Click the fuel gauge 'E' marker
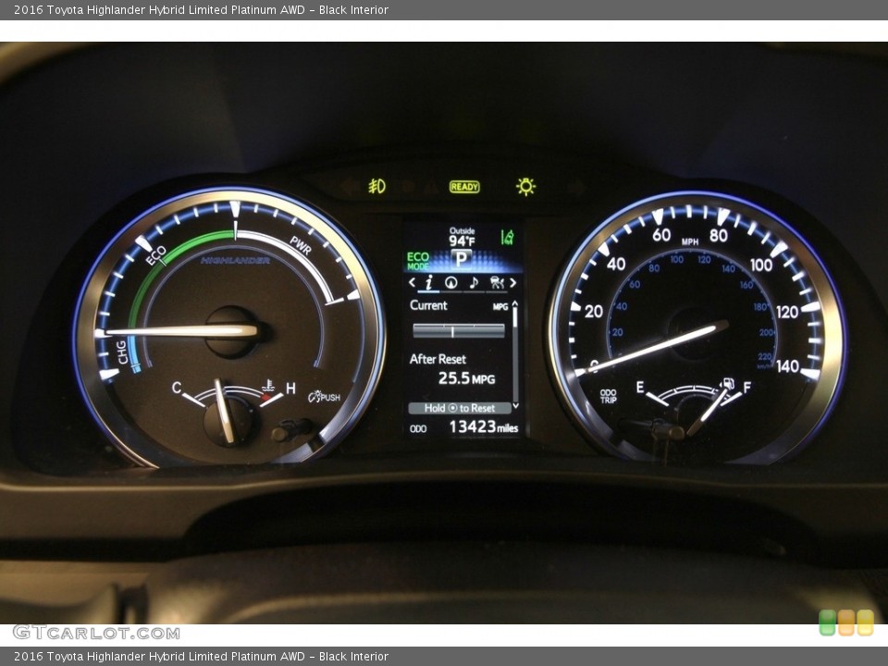The height and width of the screenshot is (666, 888). click(640, 387)
